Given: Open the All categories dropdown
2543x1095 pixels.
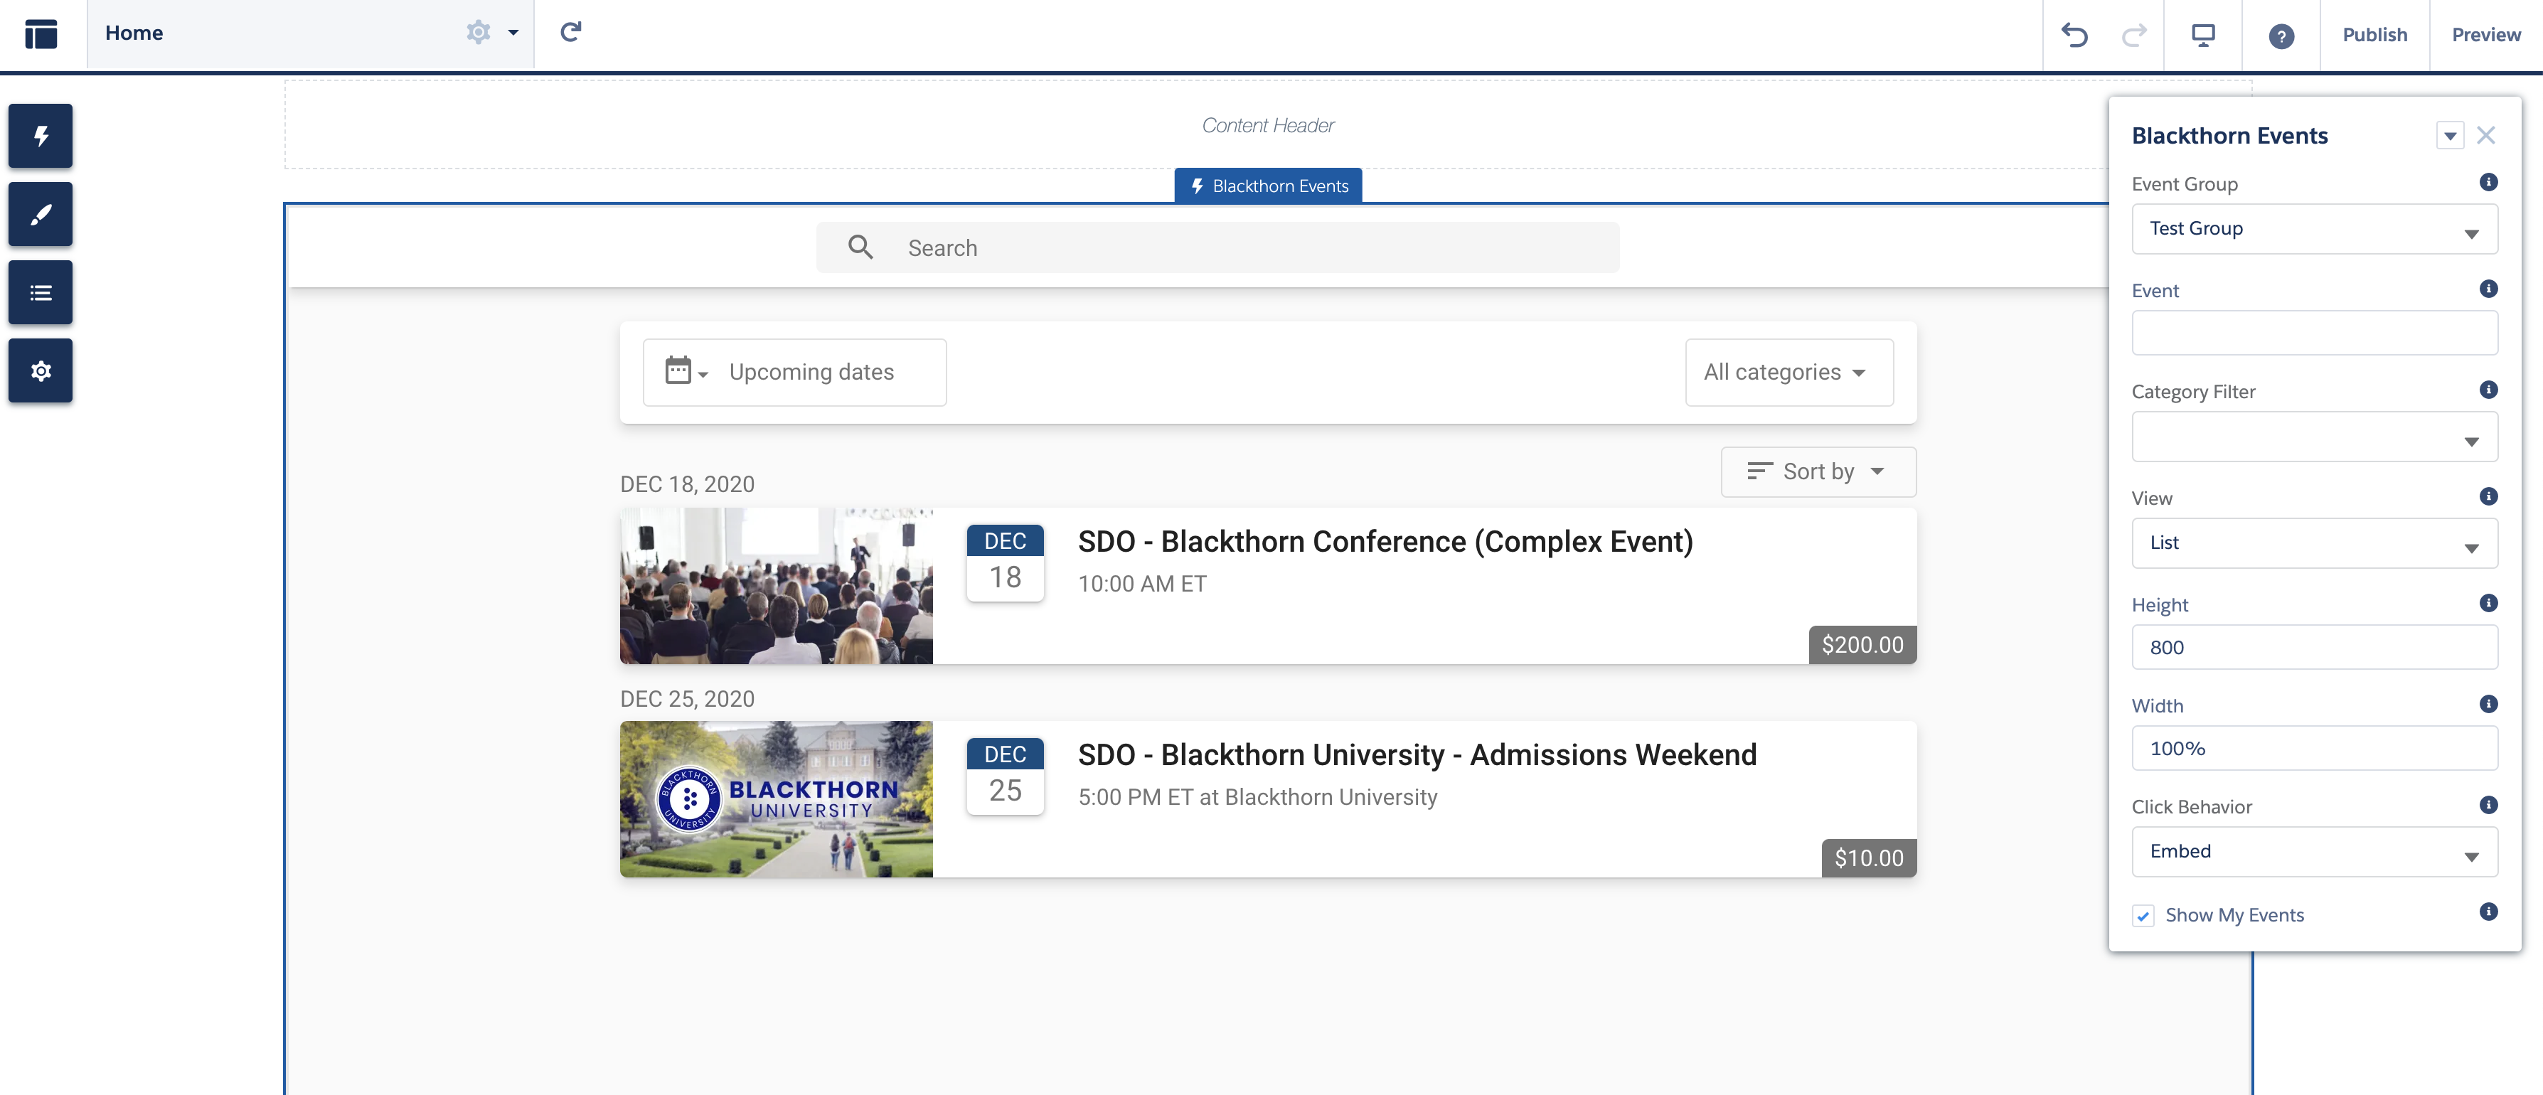Looking at the screenshot, I should (x=1788, y=373).
